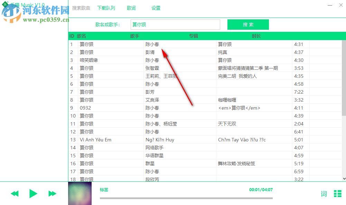Screen dimensions: 346x205
Task: Click the 乐嗨 Music logo icon
Action: tap(4, 4)
